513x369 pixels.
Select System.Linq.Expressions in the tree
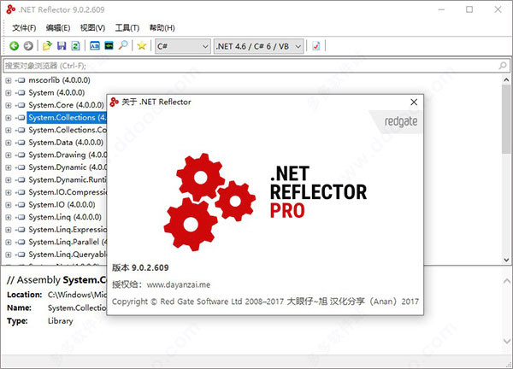click(x=68, y=230)
